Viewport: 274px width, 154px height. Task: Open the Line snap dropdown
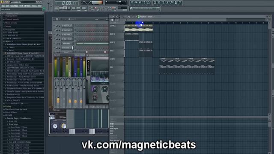pyautogui.click(x=122, y=8)
